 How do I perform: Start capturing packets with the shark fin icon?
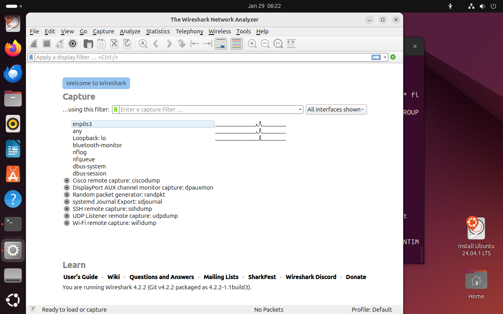click(34, 44)
